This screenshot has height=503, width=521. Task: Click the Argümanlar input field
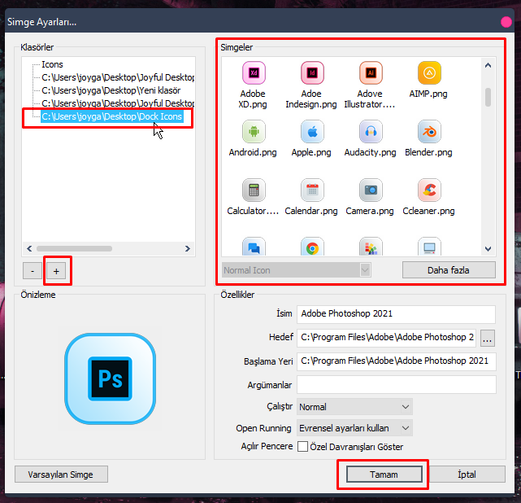(x=397, y=385)
